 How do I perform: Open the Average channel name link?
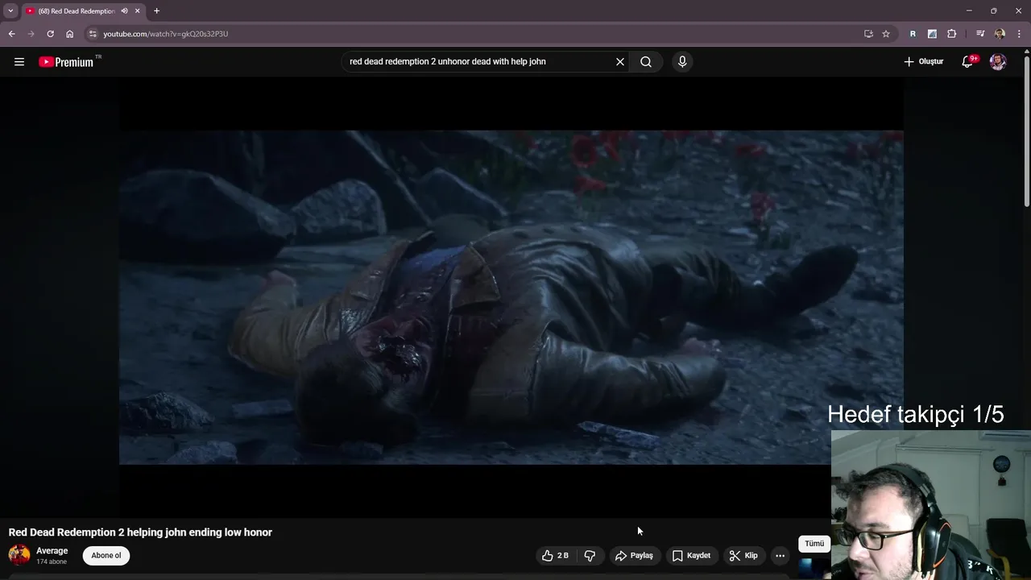(x=52, y=551)
